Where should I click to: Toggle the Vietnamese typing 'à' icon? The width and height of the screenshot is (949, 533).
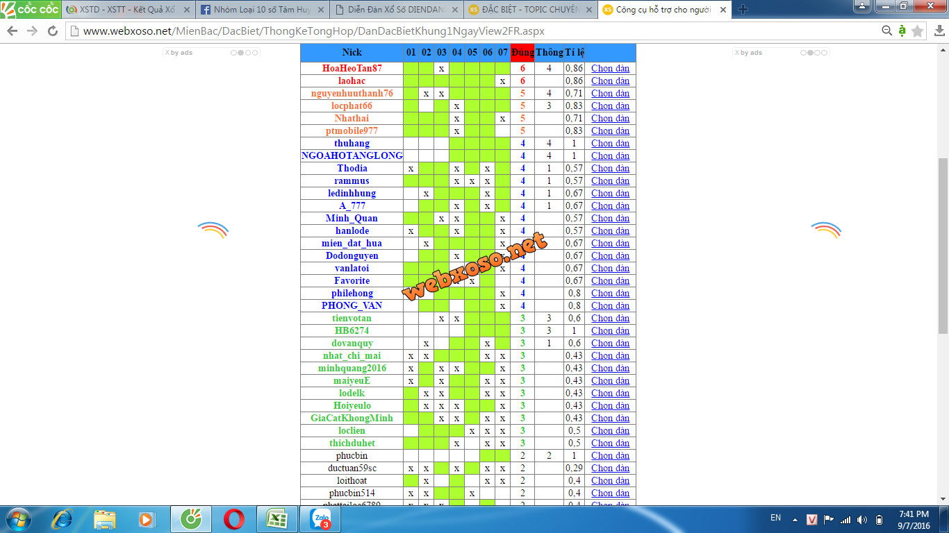[902, 31]
